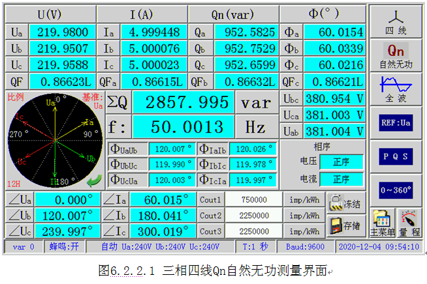The width and height of the screenshot is (427, 284).
Task: Click the 0~360° angle range button
Action: point(396,190)
